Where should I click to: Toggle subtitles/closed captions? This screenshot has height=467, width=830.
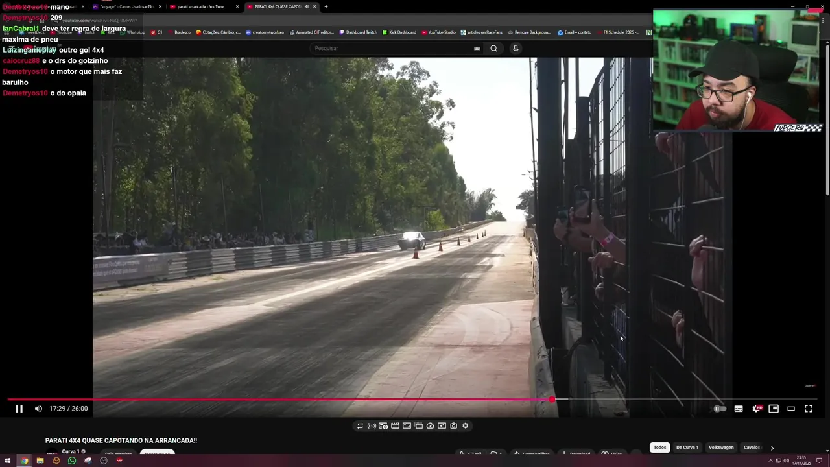tap(739, 409)
